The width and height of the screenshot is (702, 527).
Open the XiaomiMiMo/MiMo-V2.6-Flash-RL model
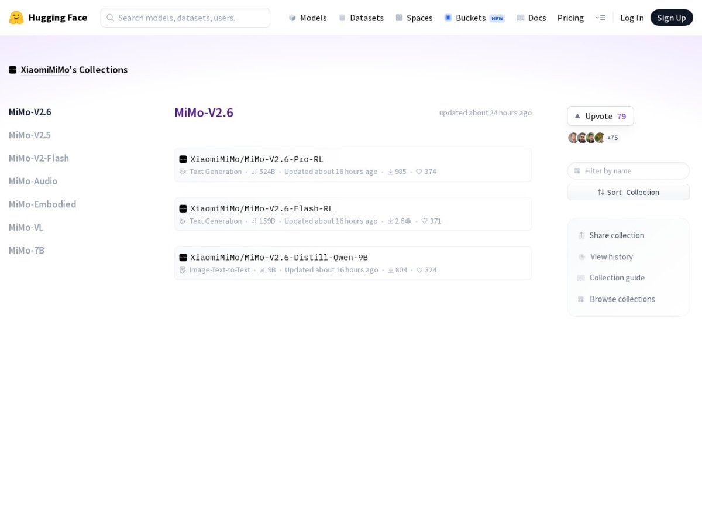pyautogui.click(x=261, y=208)
